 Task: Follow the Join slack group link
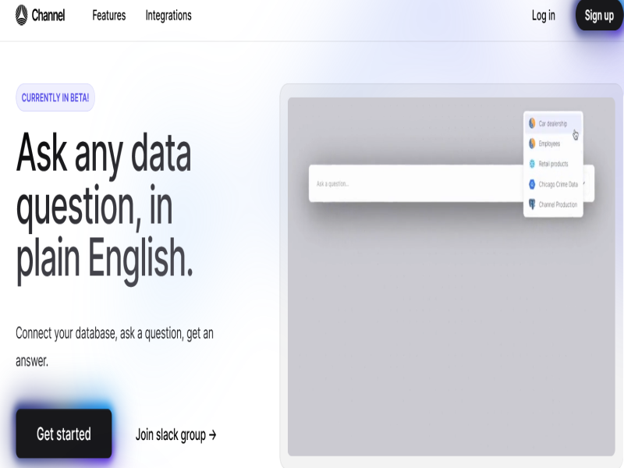tap(175, 434)
